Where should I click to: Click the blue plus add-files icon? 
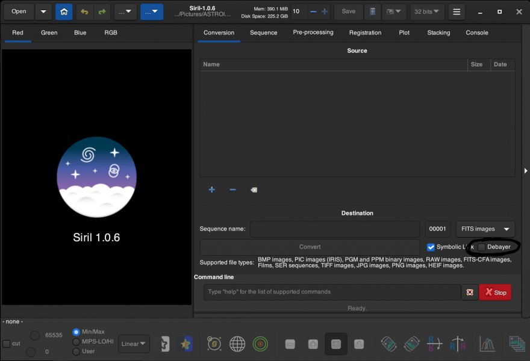pos(211,190)
